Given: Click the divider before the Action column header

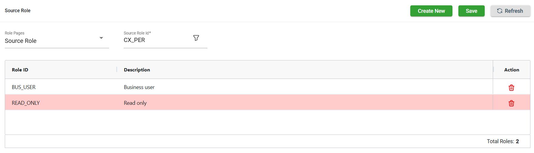Looking at the screenshot, I should 493,70.
